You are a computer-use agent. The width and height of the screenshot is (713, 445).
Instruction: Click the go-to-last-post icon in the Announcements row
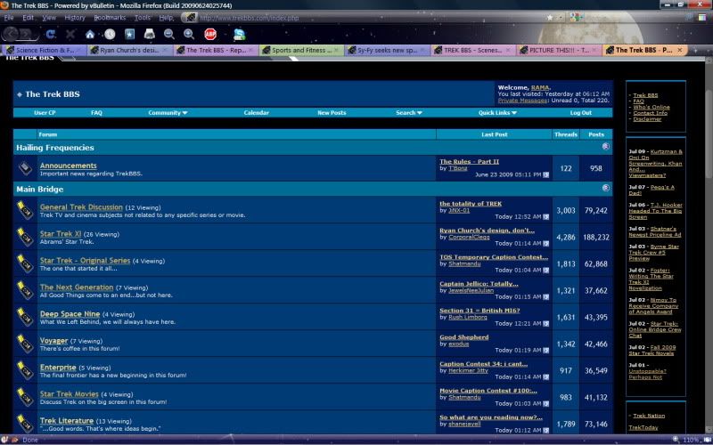click(x=546, y=174)
